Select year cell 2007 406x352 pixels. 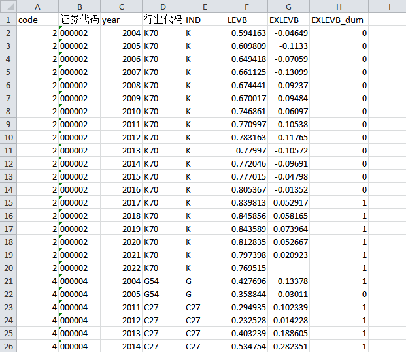[x=121, y=72]
